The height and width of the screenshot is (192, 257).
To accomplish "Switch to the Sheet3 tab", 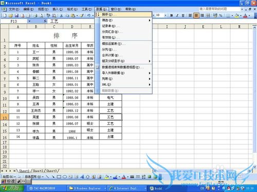I will point(51,170).
